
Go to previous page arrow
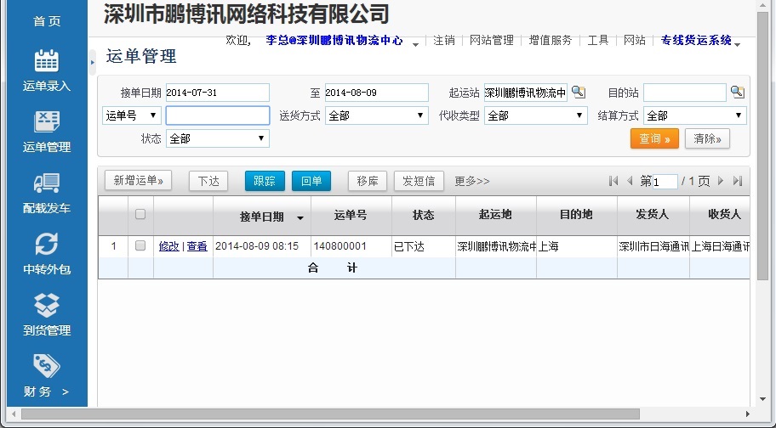630,181
